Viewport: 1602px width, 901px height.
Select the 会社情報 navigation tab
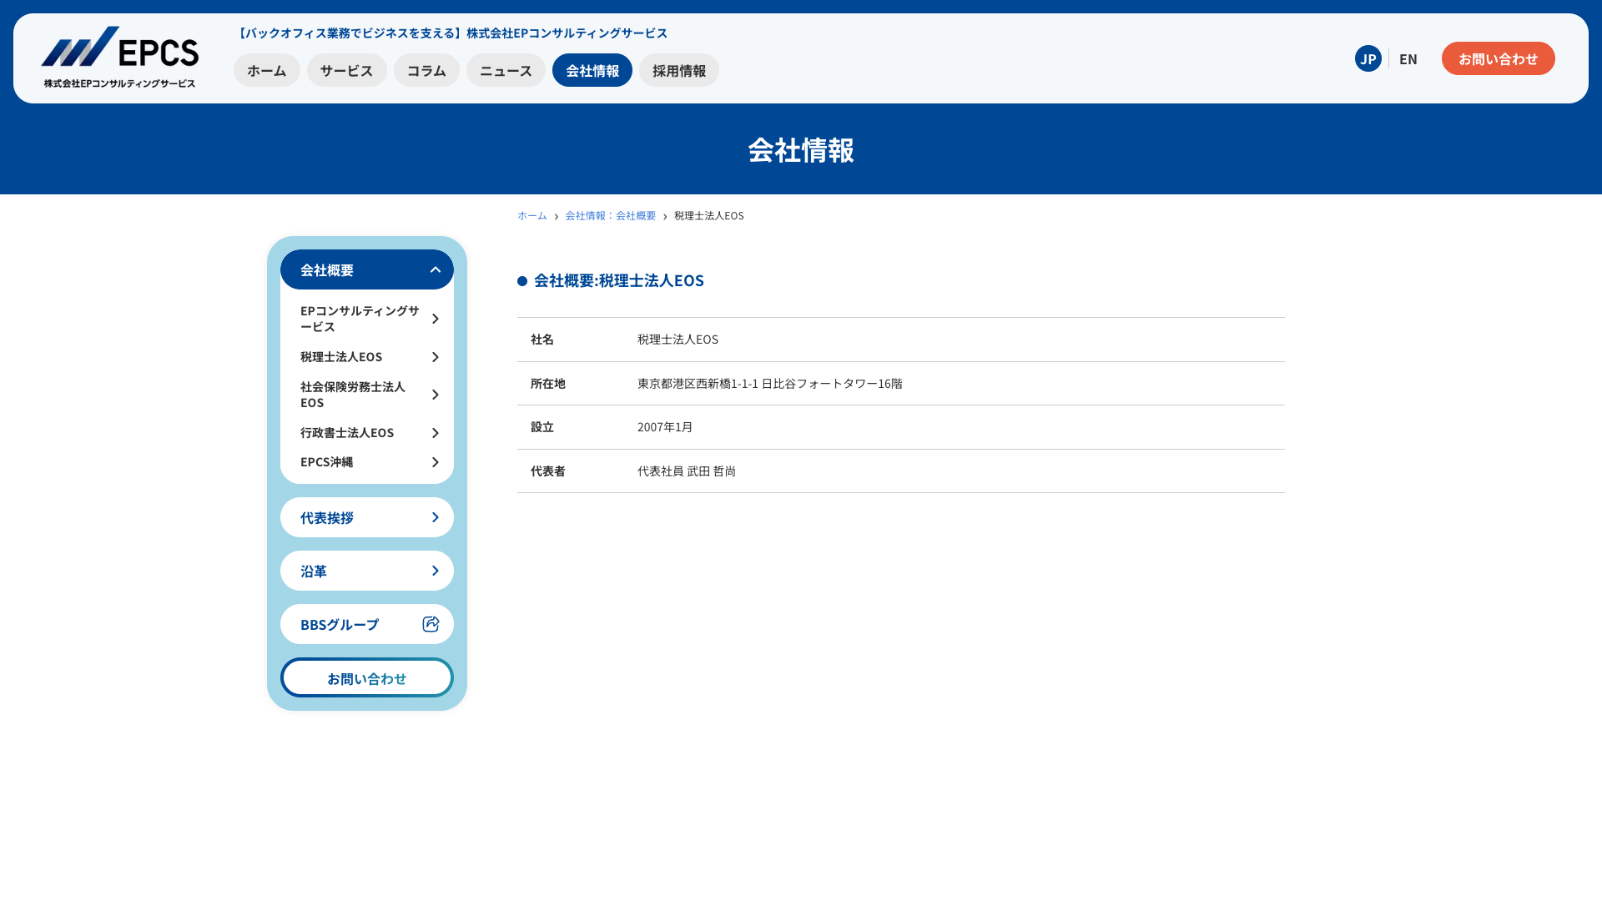[x=592, y=70]
